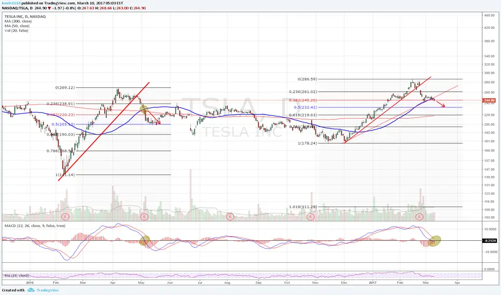
Task: Click the 0(286.59) Fibonacci label
Action: pos(307,79)
